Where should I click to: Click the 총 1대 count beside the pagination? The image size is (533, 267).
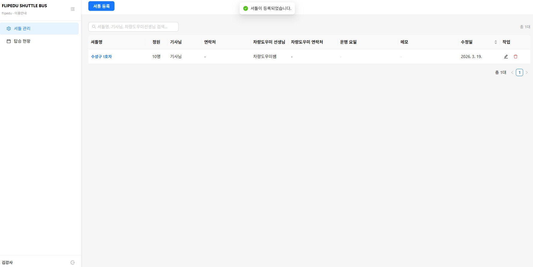tap(501, 72)
